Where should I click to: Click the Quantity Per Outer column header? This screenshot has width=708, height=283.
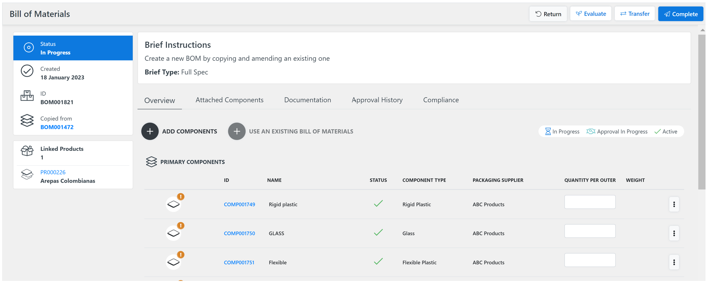tap(590, 180)
